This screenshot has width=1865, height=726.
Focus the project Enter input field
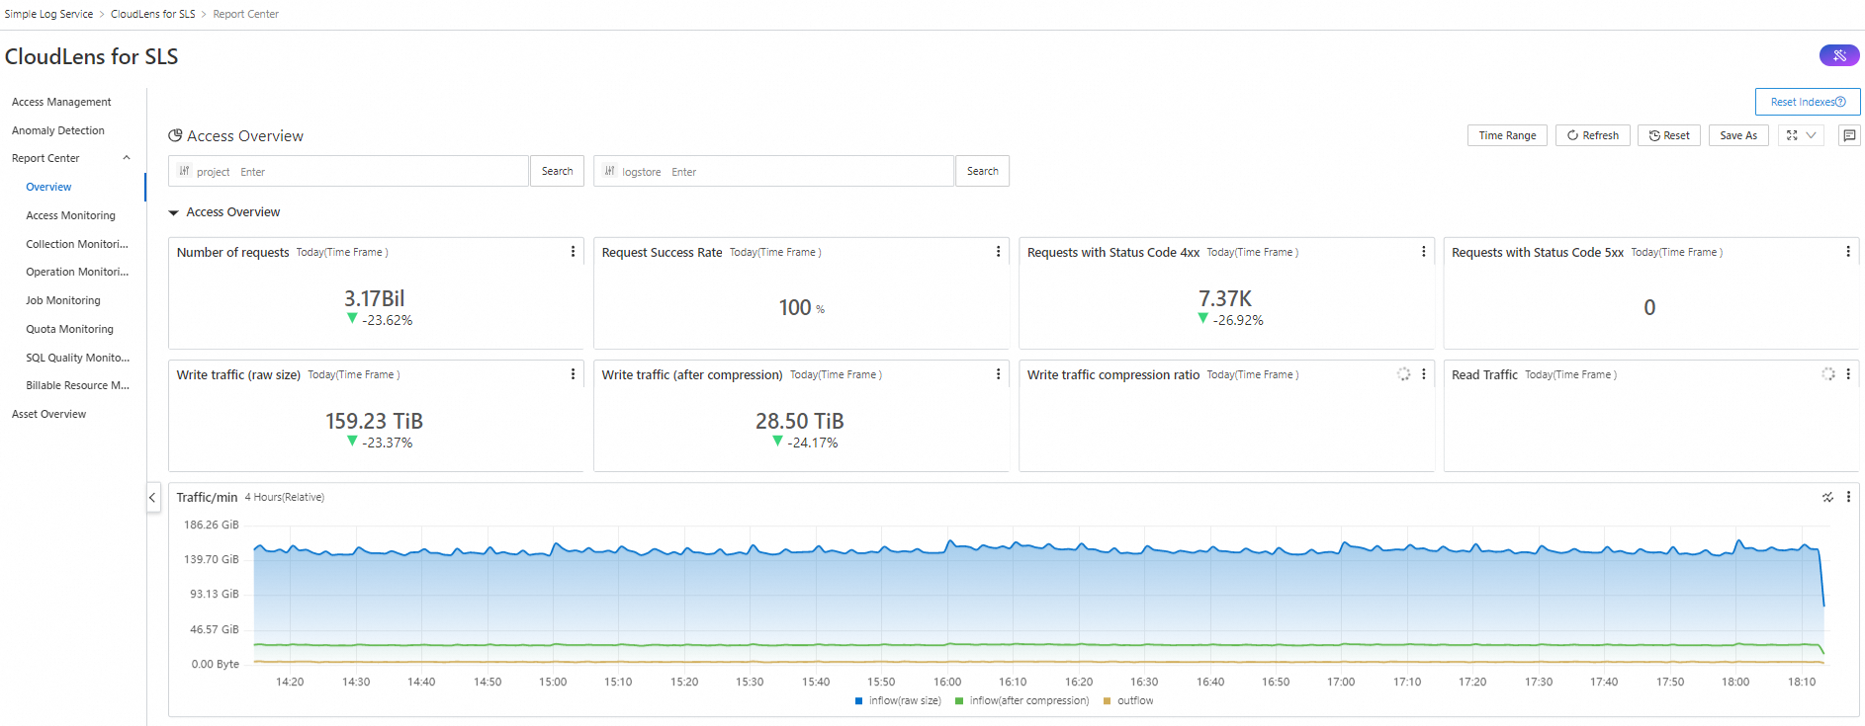pyautogui.click(x=381, y=172)
